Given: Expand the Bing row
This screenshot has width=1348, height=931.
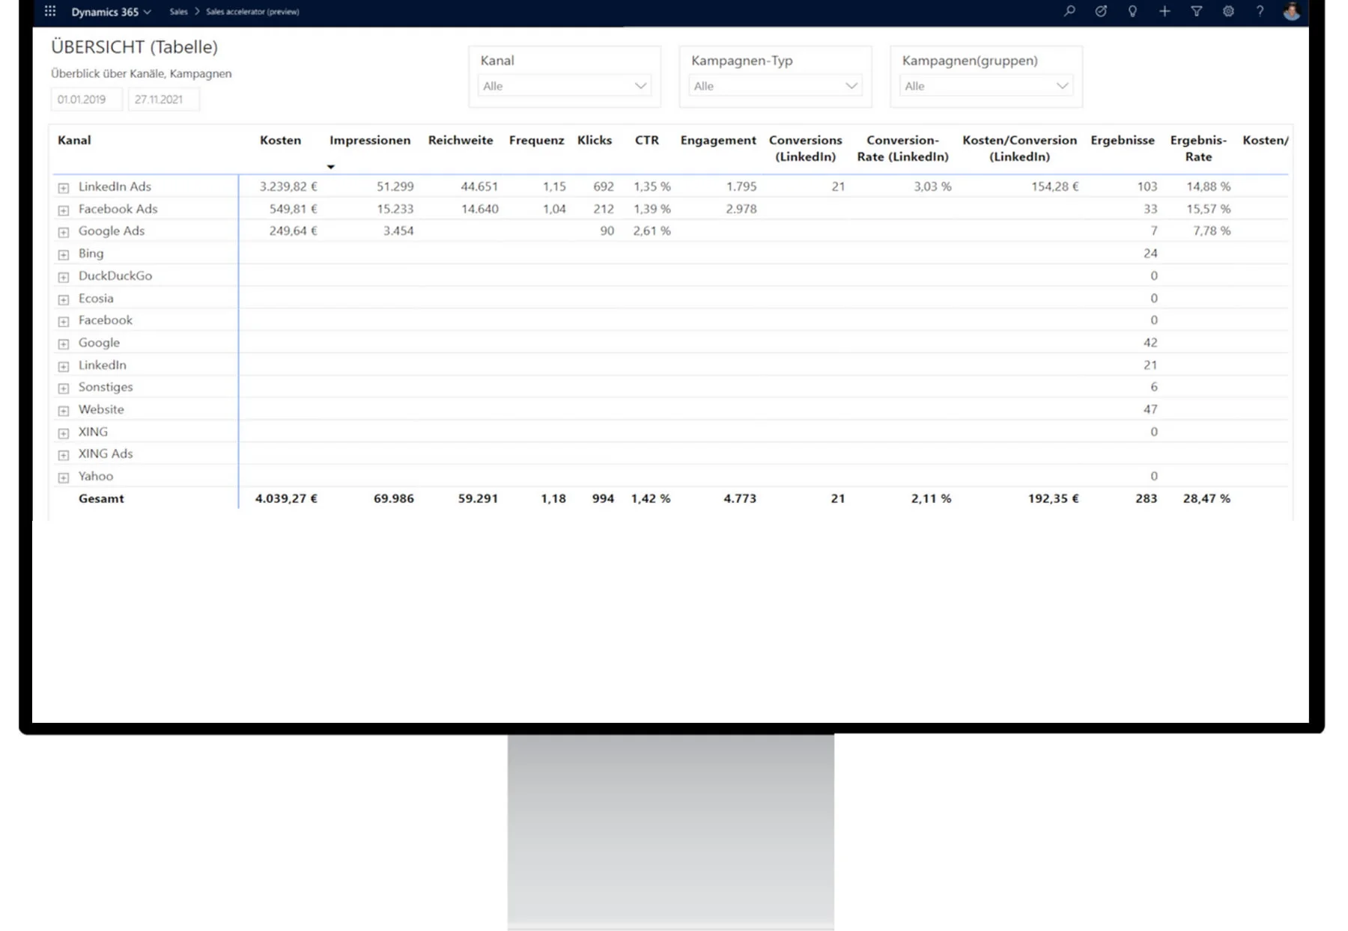Looking at the screenshot, I should pyautogui.click(x=64, y=254).
